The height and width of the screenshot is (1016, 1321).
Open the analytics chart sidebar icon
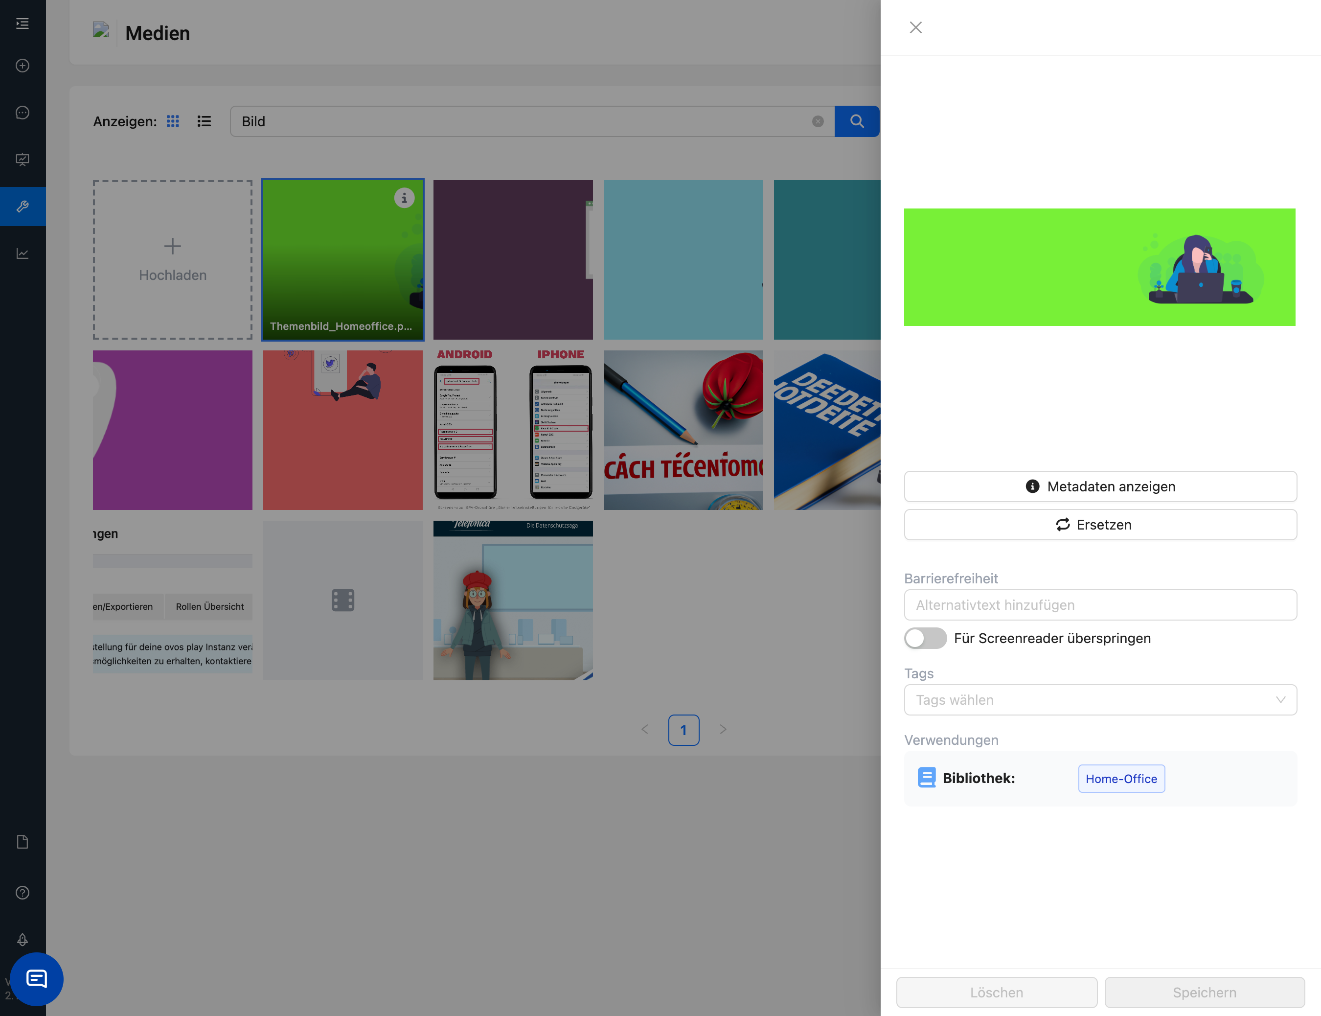tap(23, 254)
